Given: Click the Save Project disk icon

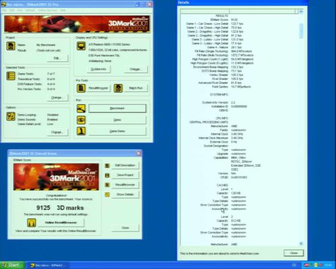Looking at the screenshot, I should coord(108,176).
